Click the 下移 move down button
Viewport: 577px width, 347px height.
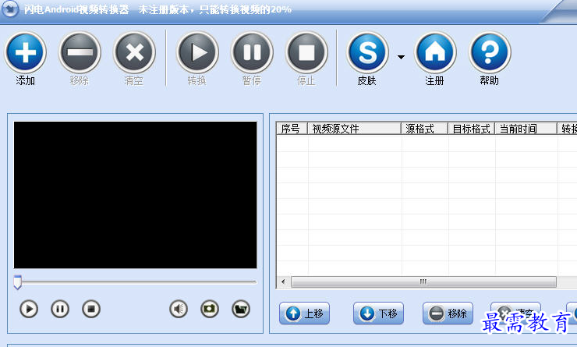coord(378,313)
